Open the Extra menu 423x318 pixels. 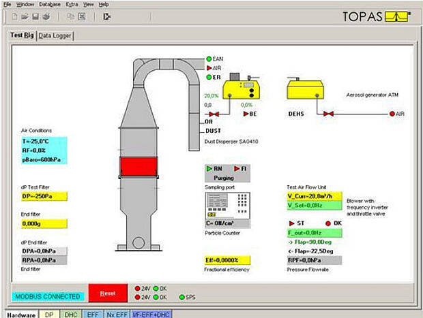click(x=72, y=4)
